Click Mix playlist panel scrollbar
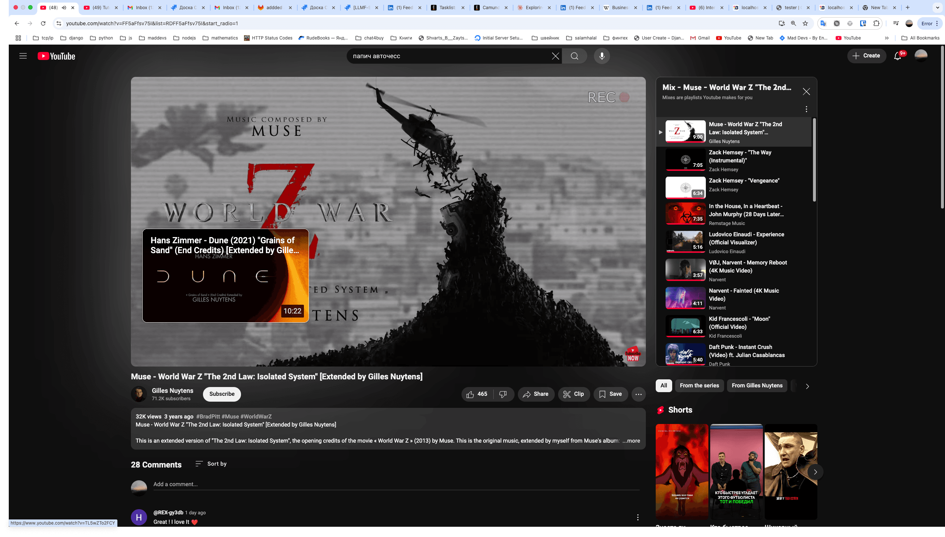 pyautogui.click(x=814, y=160)
